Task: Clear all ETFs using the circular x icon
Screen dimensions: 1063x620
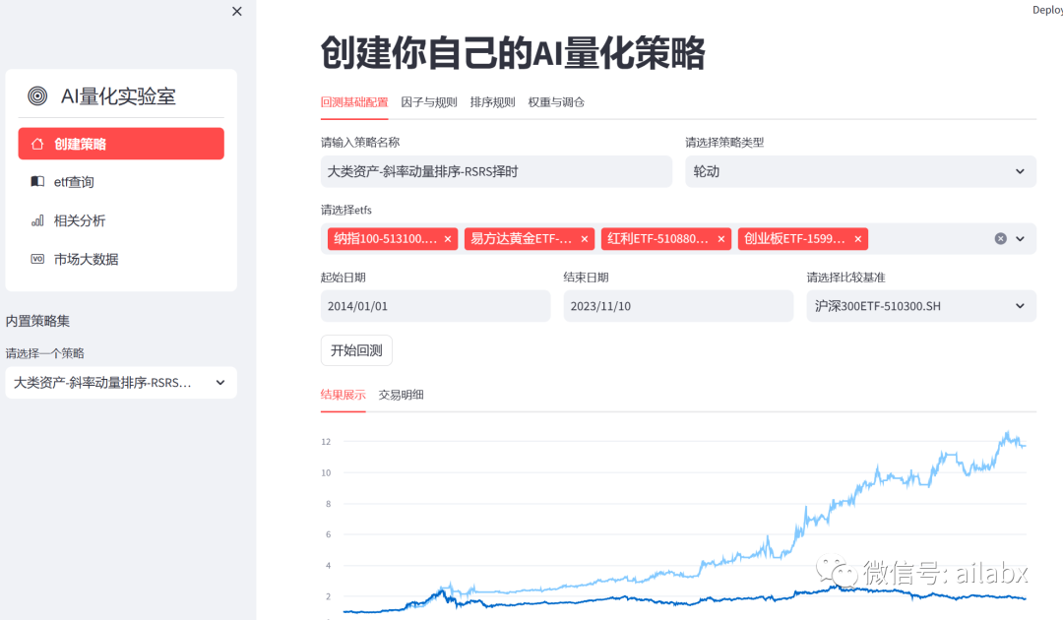Action: 1001,238
